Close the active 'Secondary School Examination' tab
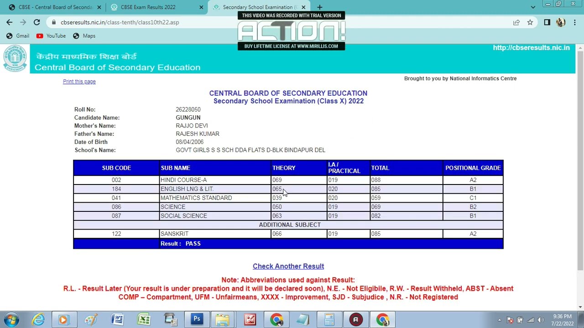The height and width of the screenshot is (328, 584). click(303, 7)
